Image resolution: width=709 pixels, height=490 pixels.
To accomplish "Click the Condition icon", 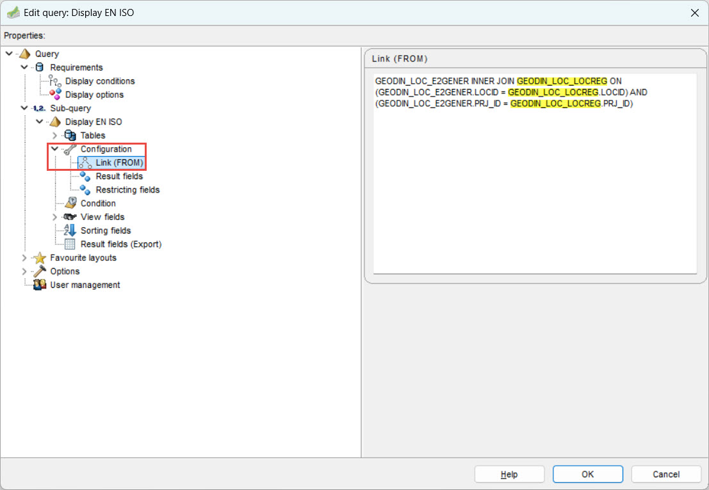I will [70, 203].
